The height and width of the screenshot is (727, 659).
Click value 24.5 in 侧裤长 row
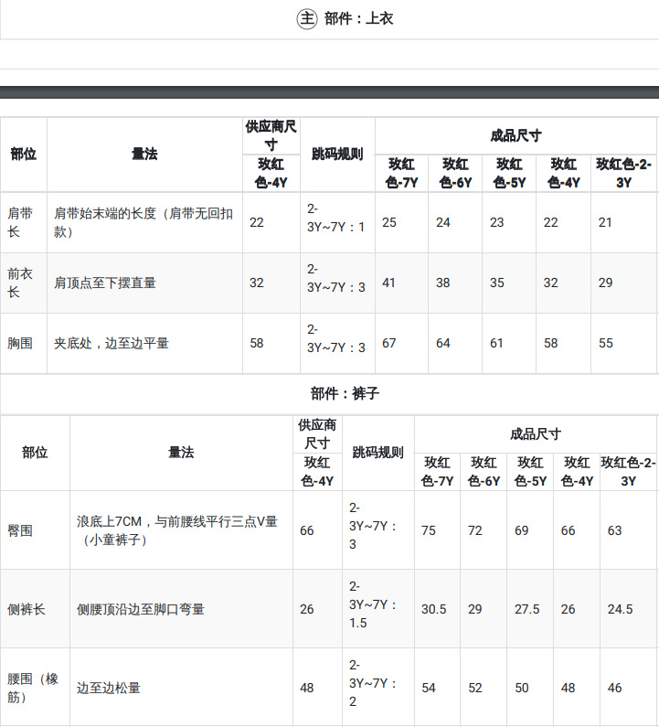click(x=620, y=609)
